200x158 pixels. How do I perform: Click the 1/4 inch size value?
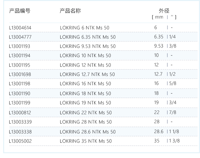tap(172, 37)
